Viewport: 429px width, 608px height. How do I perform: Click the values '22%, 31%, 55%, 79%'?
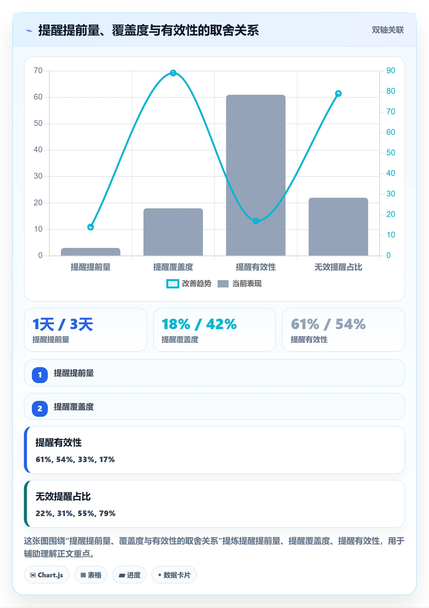point(75,513)
